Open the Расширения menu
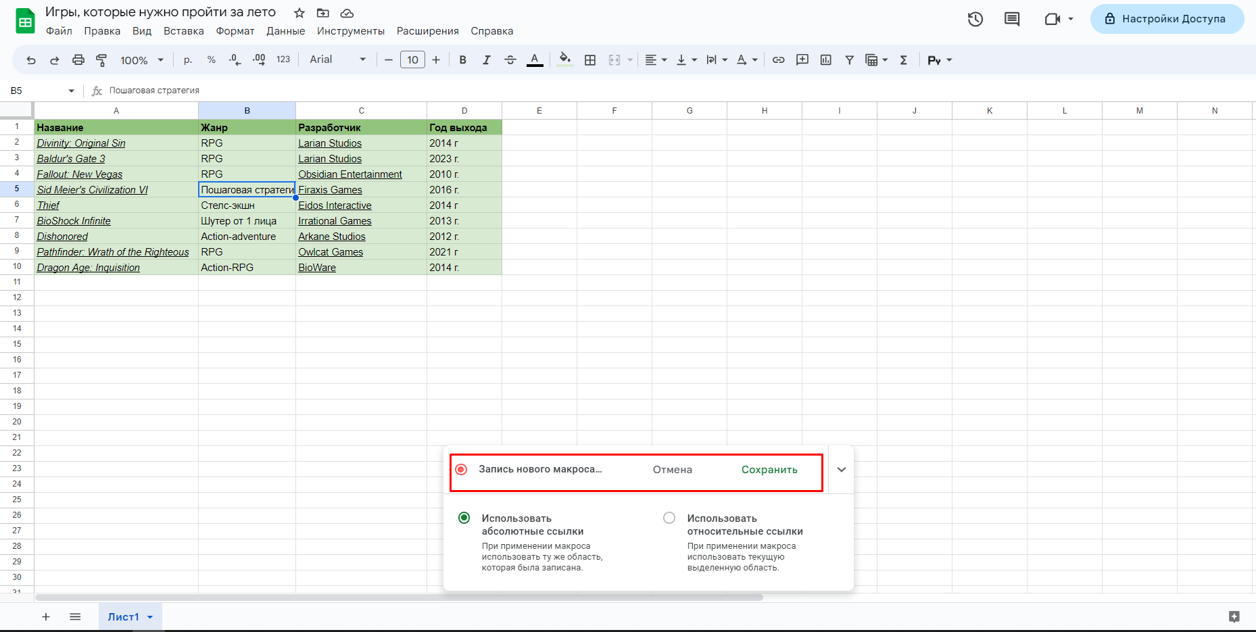This screenshot has width=1256, height=632. pyautogui.click(x=427, y=31)
